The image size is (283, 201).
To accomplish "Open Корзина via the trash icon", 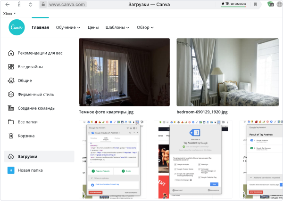I will coord(11,136).
